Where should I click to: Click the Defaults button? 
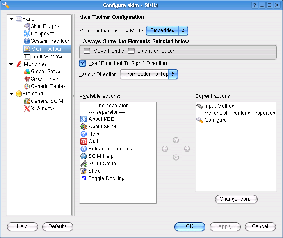[58, 226]
